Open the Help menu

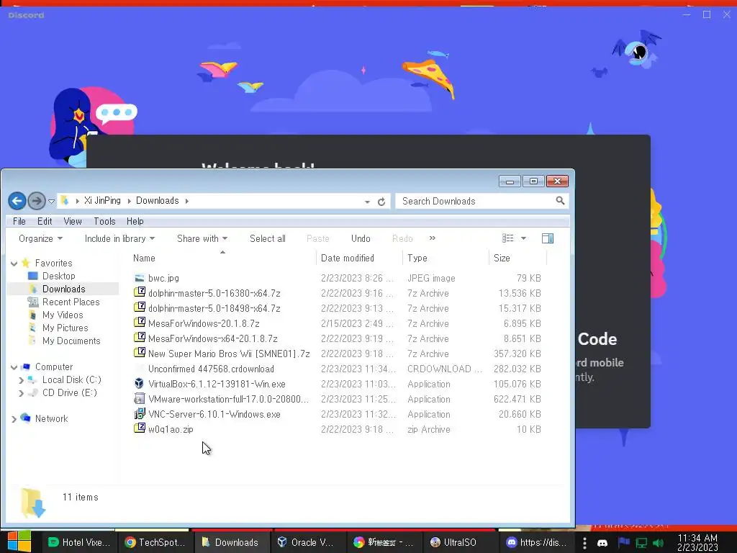click(x=135, y=221)
